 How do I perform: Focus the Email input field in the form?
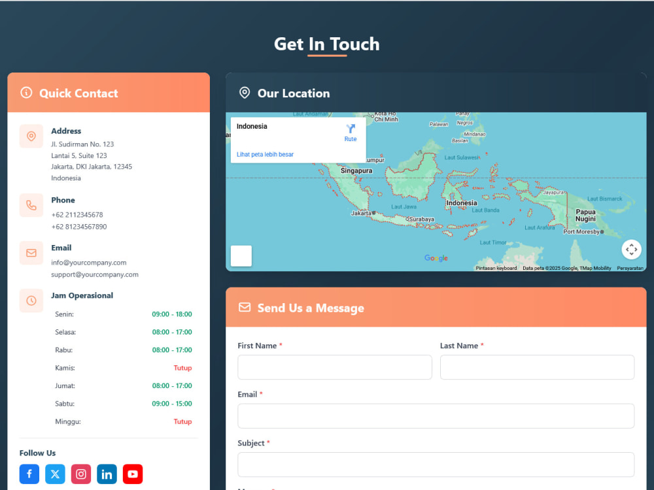click(436, 416)
